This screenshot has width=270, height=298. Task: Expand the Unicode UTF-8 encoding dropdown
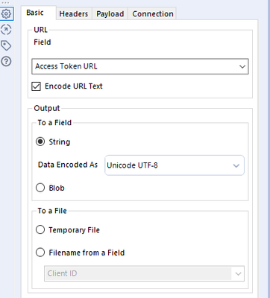click(175, 165)
